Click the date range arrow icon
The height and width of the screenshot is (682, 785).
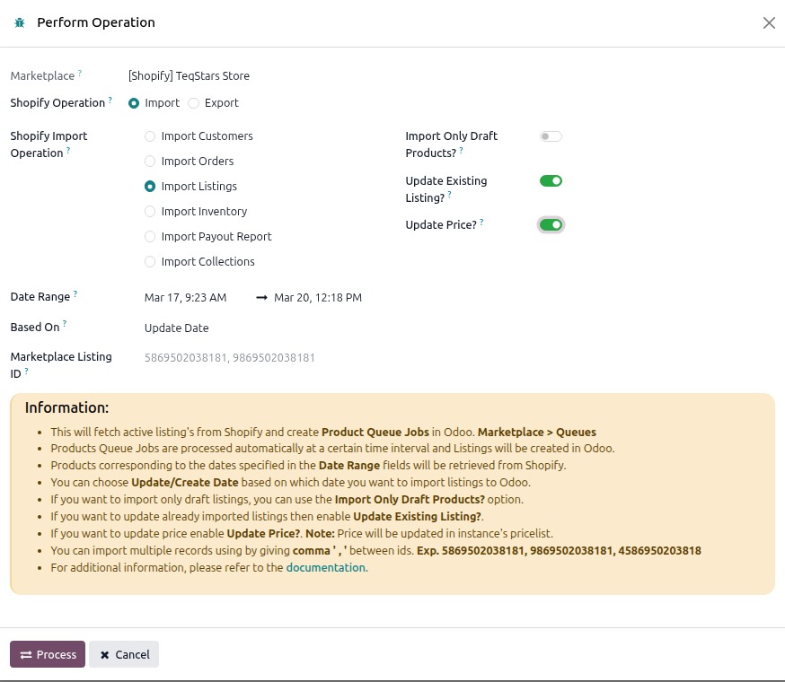tap(261, 298)
